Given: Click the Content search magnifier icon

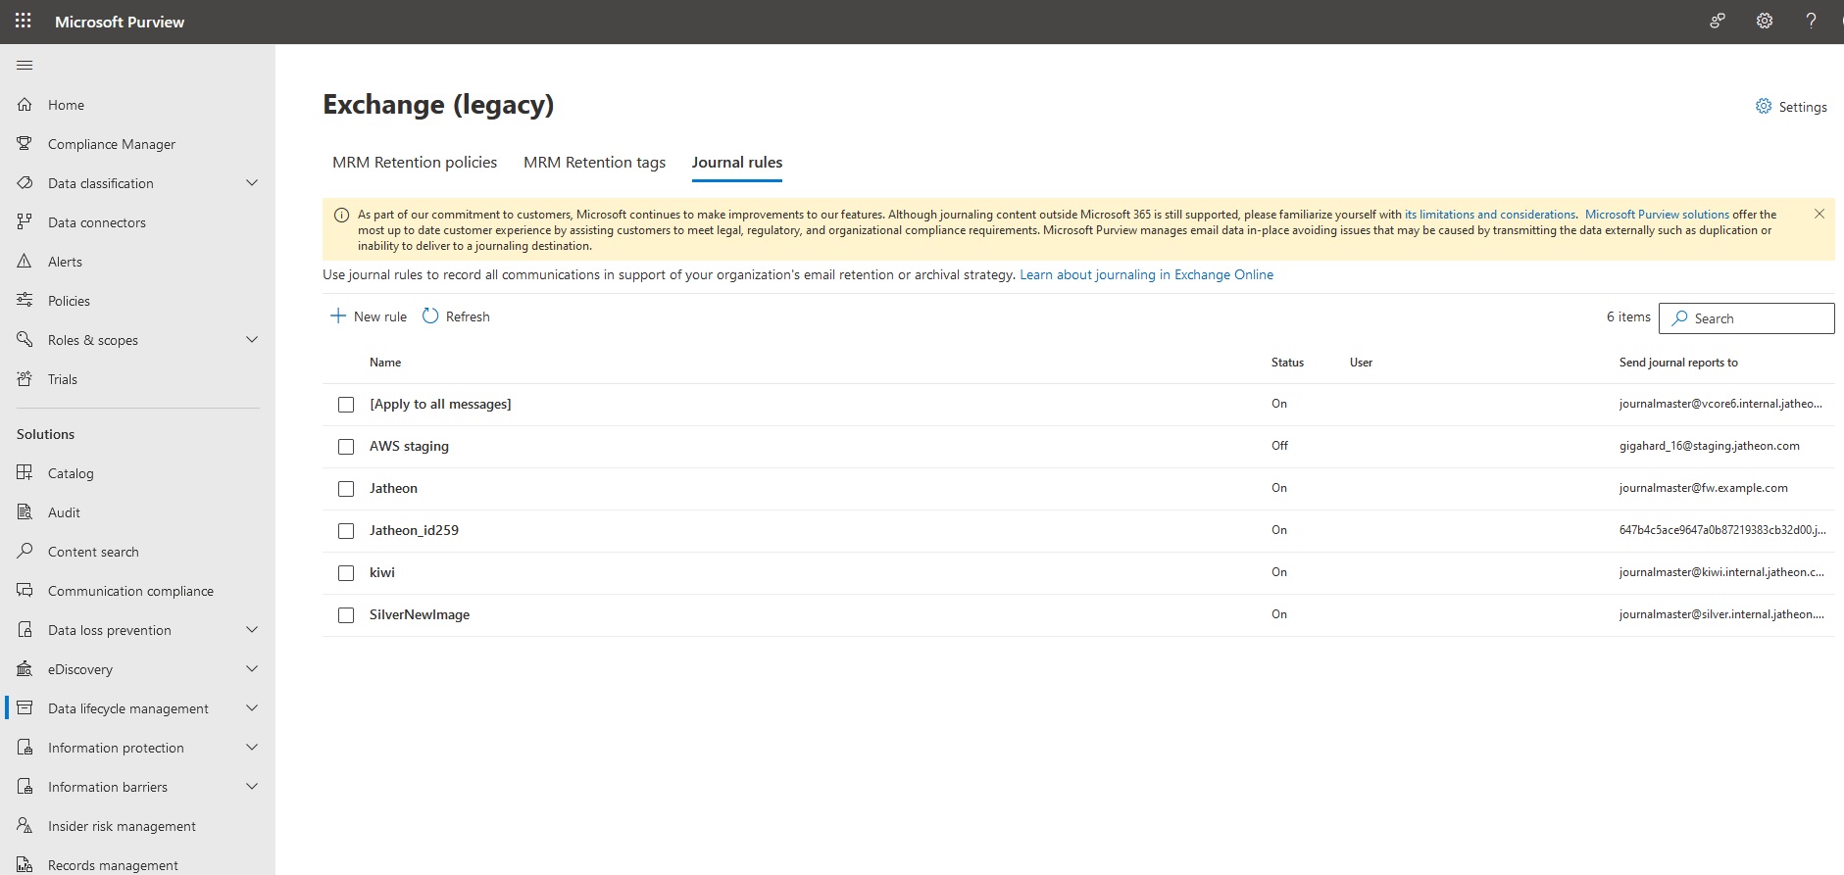Looking at the screenshot, I should pos(25,552).
